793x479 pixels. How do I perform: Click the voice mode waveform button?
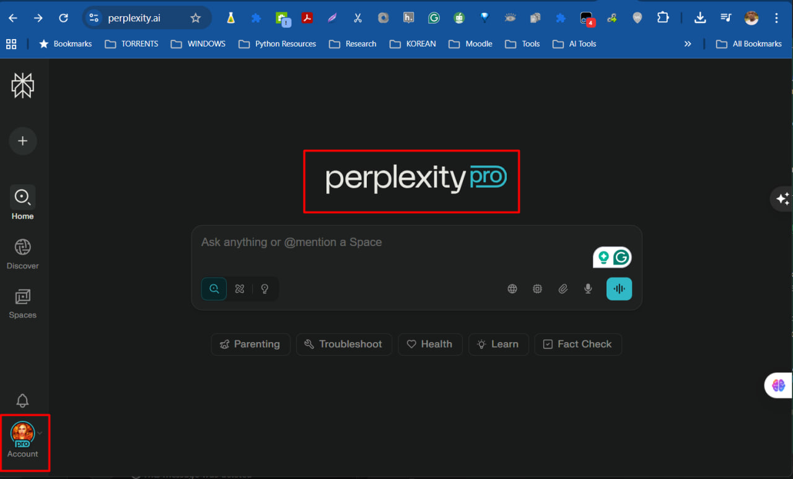(x=619, y=289)
